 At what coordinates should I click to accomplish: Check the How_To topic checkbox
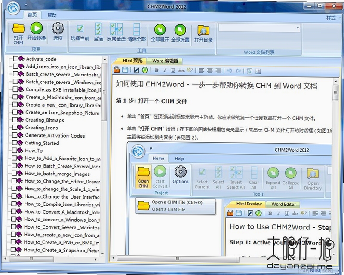click(x=15, y=150)
